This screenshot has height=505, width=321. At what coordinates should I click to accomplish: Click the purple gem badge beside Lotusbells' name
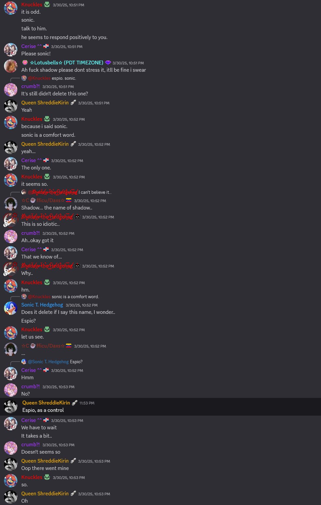click(108, 63)
